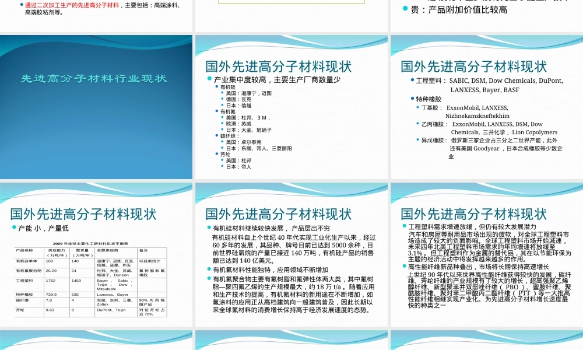Click '乙丙橡胶：ExxonMobil, LANXESS, DSM, Dow' line

pos(482,124)
